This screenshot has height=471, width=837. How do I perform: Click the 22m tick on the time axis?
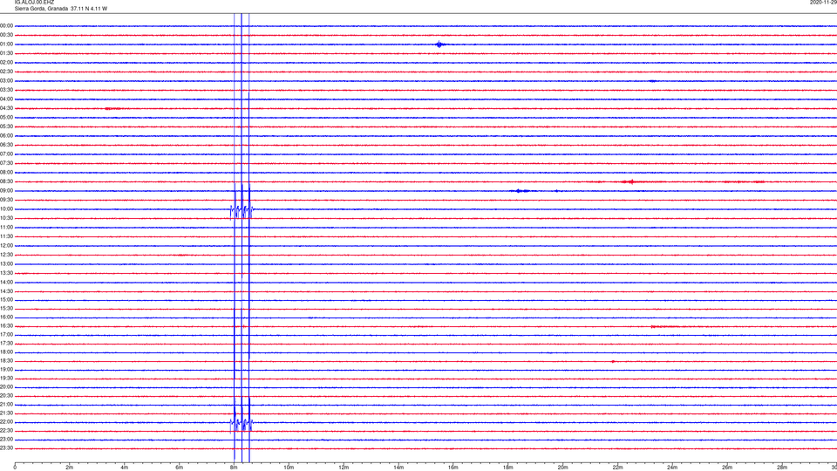(617, 468)
